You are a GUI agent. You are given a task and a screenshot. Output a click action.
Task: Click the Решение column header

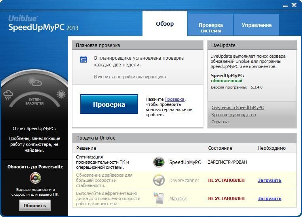[x=86, y=148]
